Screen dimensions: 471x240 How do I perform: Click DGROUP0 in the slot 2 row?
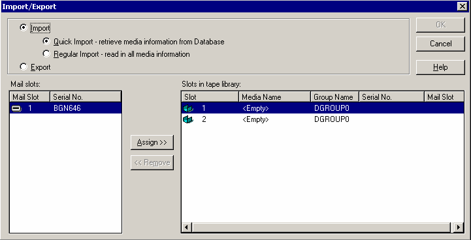[x=332, y=120]
